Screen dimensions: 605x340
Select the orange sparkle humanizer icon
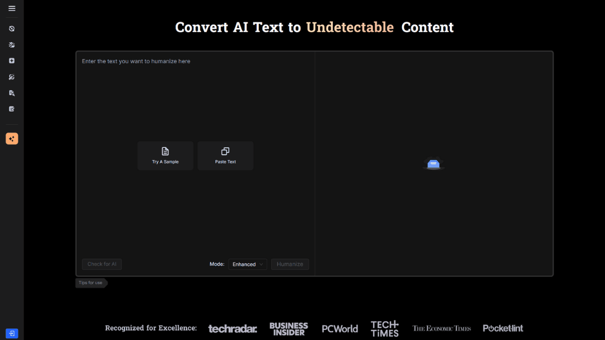(12, 139)
